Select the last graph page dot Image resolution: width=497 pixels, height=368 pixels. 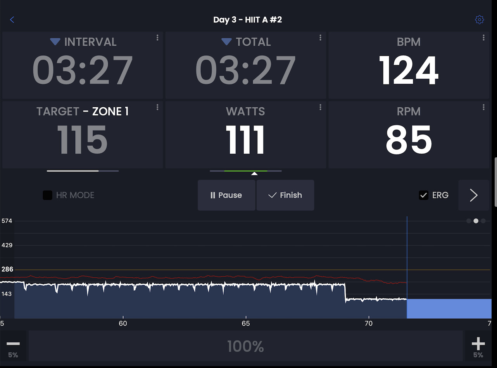click(x=483, y=221)
